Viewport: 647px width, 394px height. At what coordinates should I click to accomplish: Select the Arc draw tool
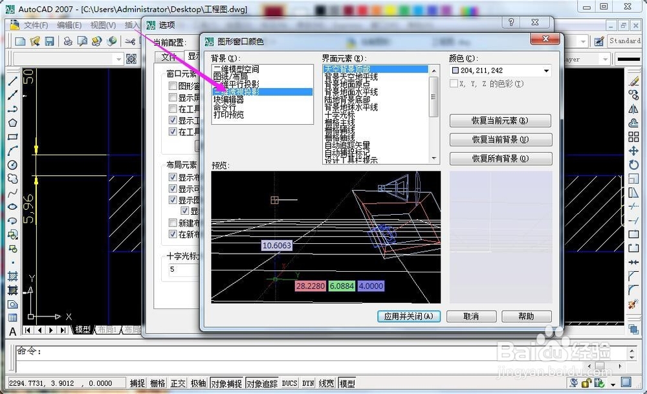(12, 151)
